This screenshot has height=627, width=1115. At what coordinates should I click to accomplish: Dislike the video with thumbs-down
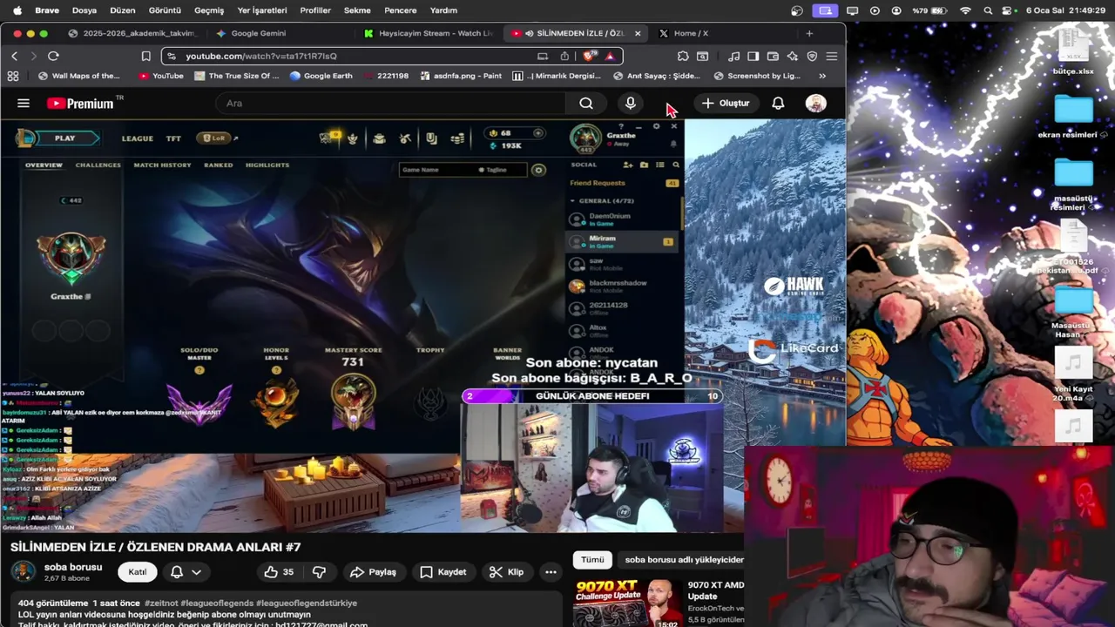(x=319, y=572)
